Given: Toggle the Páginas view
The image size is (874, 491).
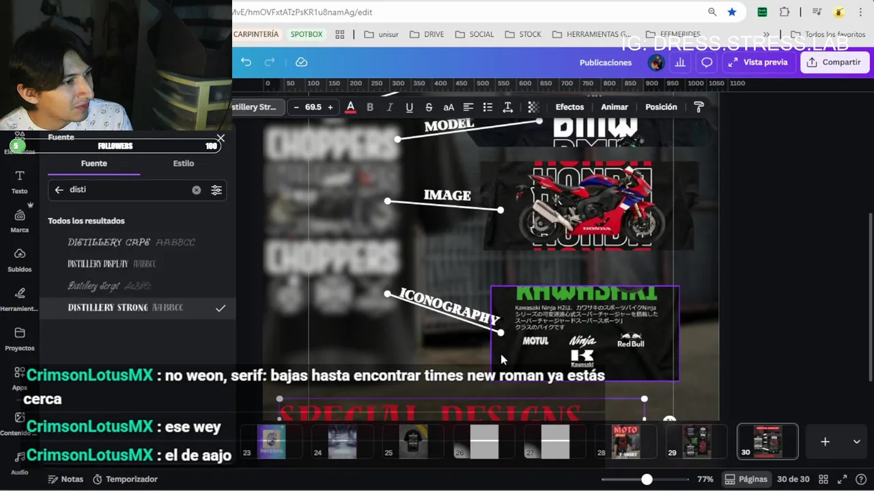Looking at the screenshot, I should (746, 479).
